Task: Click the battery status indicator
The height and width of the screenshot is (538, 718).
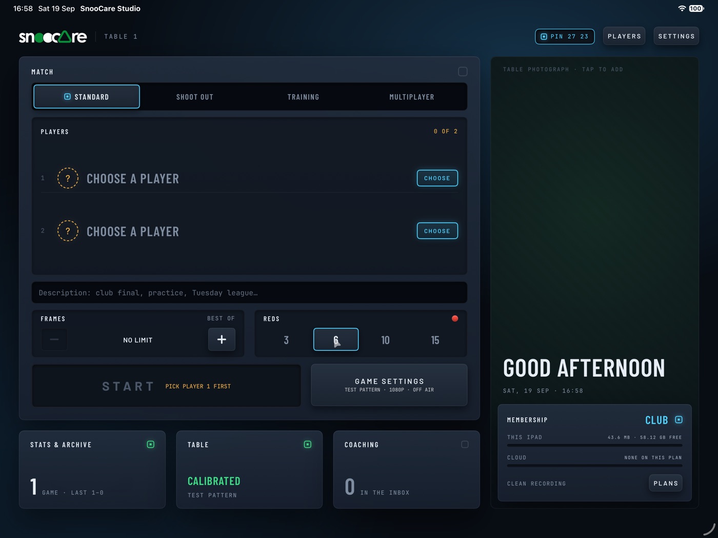Action: click(x=696, y=9)
